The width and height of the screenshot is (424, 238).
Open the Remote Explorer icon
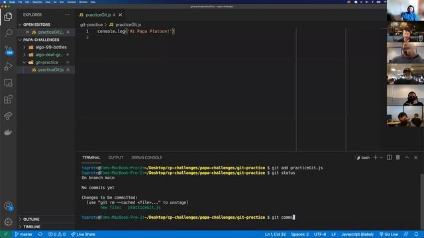coord(8,83)
